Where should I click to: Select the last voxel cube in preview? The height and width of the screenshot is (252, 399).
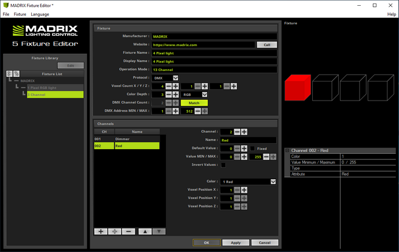click(381, 88)
